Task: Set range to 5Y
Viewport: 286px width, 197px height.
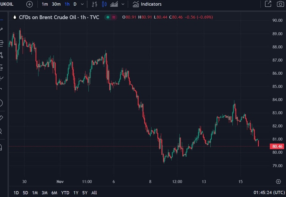Action: pyautogui.click(x=85, y=193)
